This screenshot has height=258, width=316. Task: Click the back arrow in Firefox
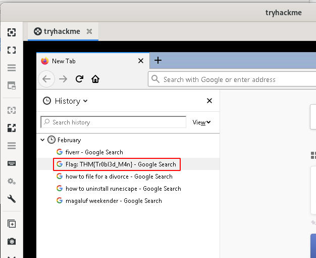tap(47, 79)
